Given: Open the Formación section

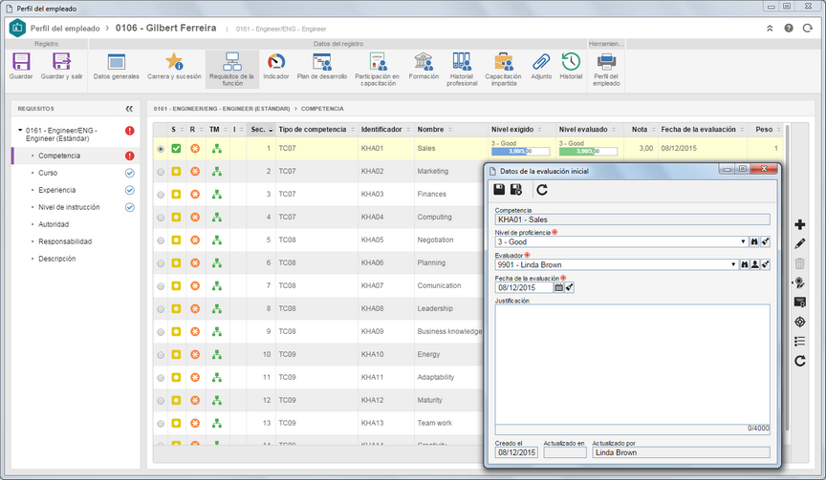Looking at the screenshot, I should [x=424, y=61].
